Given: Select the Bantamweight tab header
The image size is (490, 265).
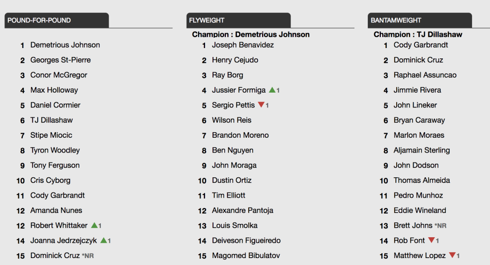Looking at the screenshot, I should [420, 20].
